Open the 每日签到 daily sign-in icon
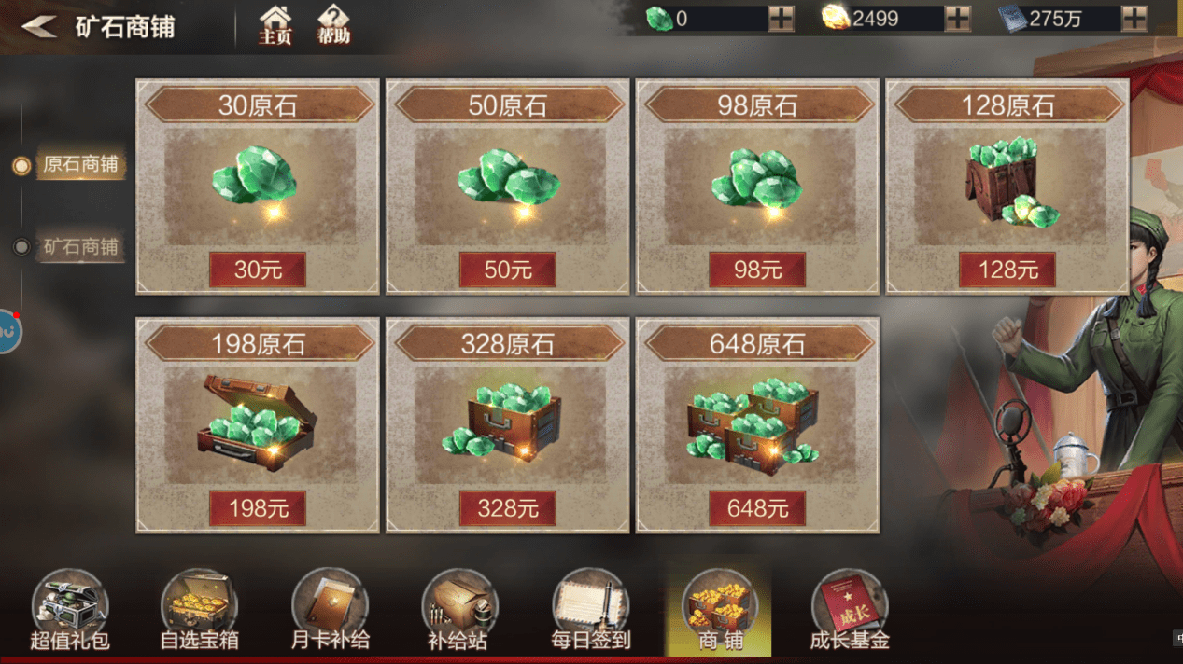The width and height of the screenshot is (1183, 664). pos(590,611)
